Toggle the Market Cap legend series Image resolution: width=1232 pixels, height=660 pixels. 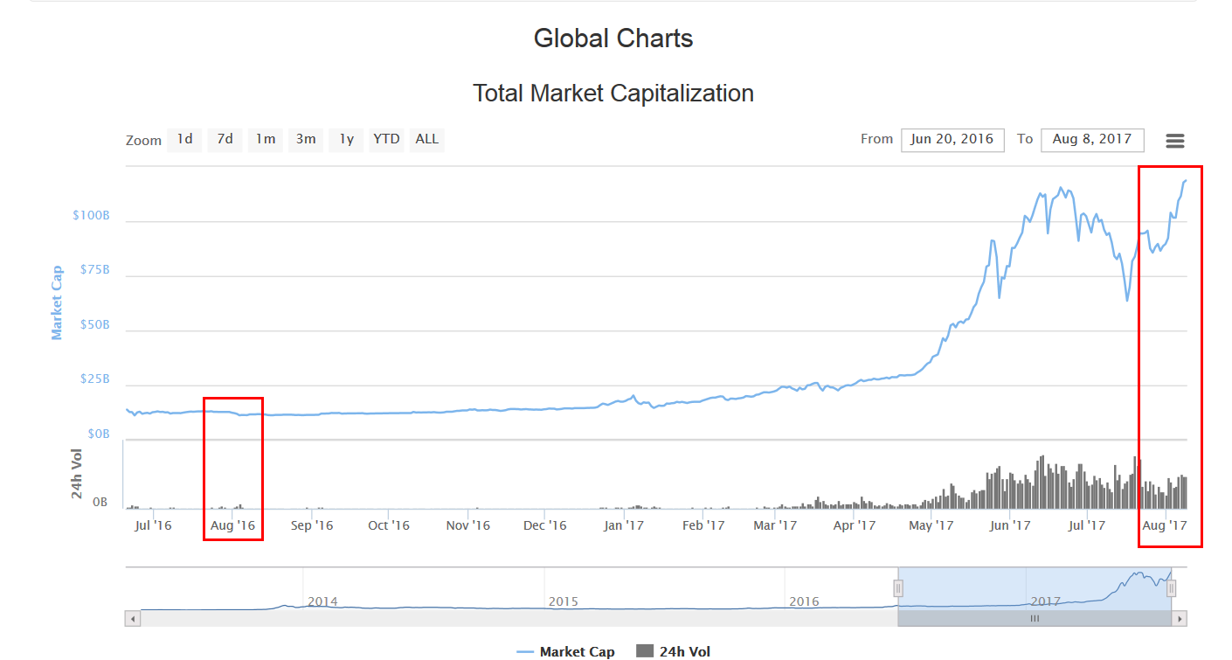pyautogui.click(x=566, y=651)
